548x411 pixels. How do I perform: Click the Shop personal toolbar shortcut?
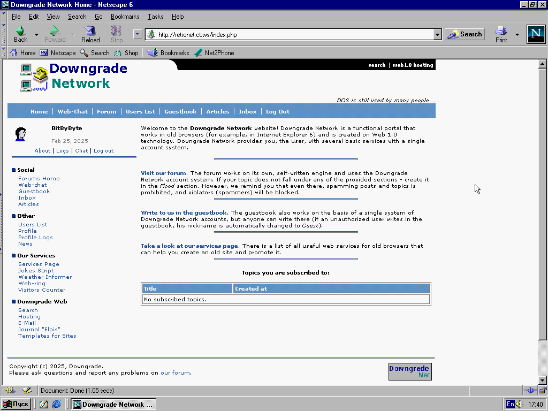pos(126,53)
